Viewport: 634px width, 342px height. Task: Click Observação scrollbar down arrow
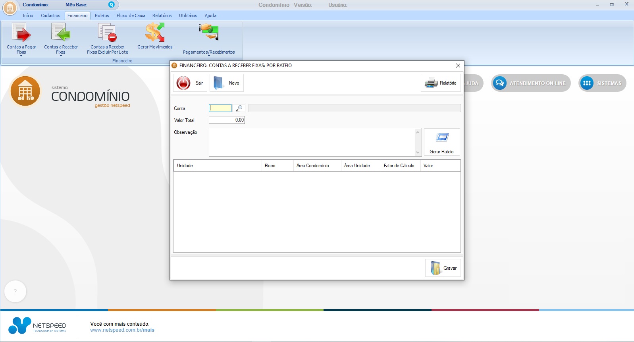coord(418,153)
